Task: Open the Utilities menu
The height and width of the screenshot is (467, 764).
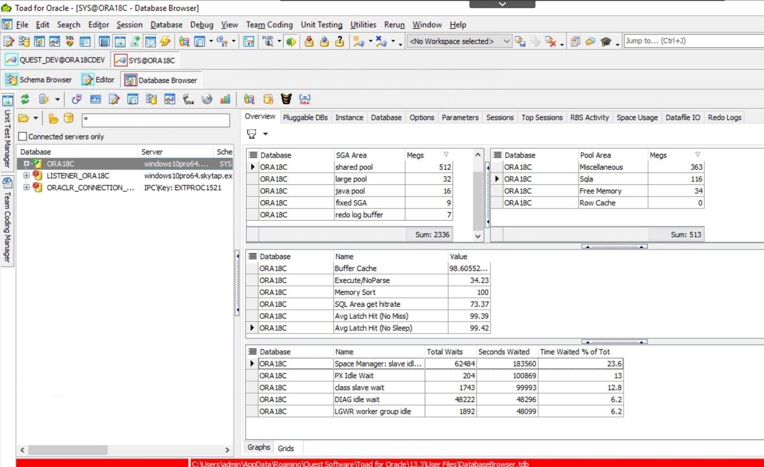Action: tap(363, 25)
